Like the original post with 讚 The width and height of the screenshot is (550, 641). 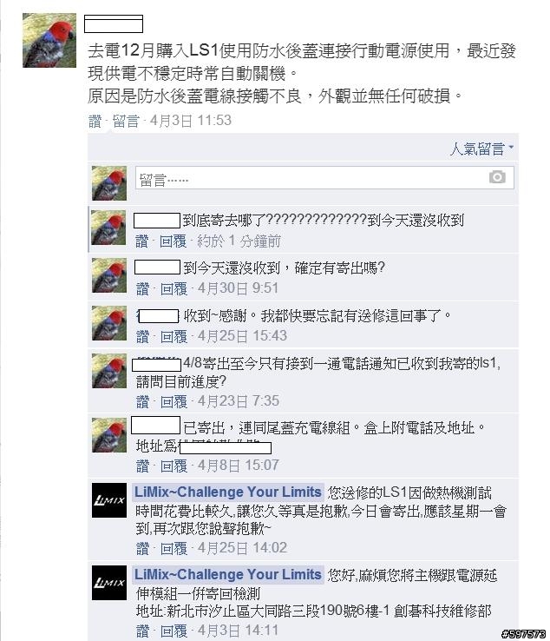point(95,121)
